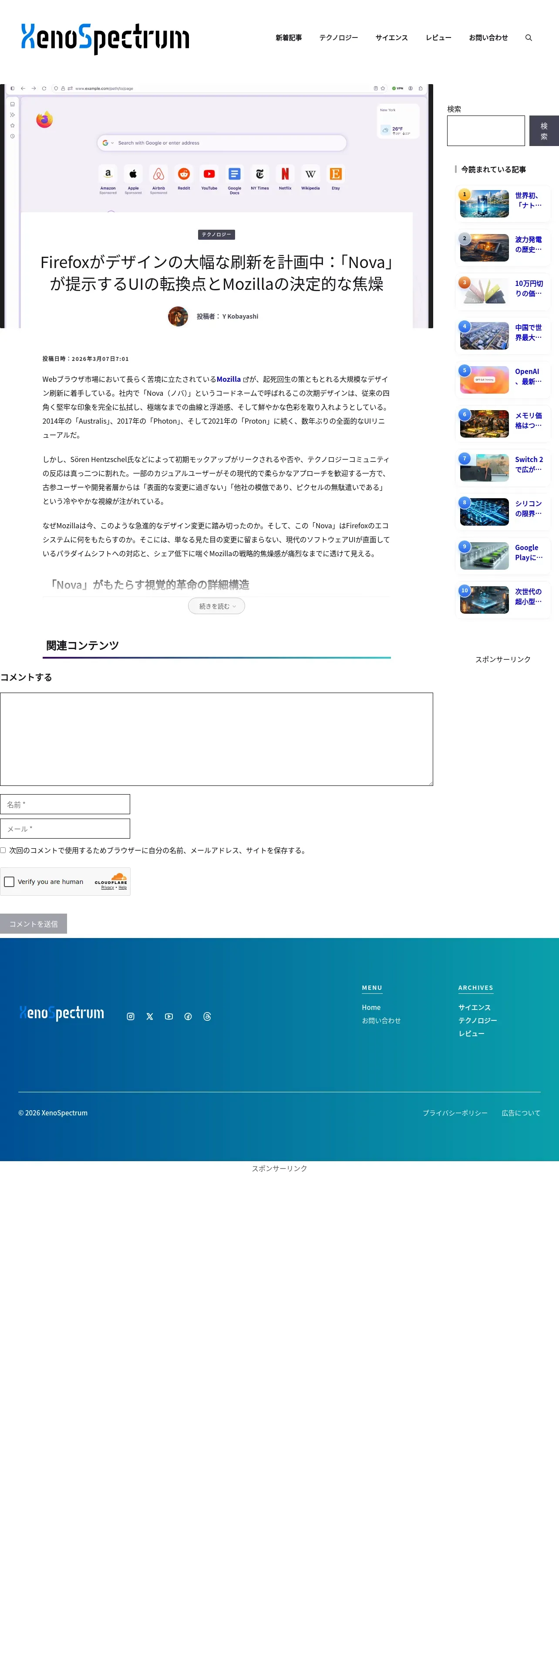Open the 新着記事 menu item
Image resolution: width=559 pixels, height=1679 pixels.
(x=288, y=38)
